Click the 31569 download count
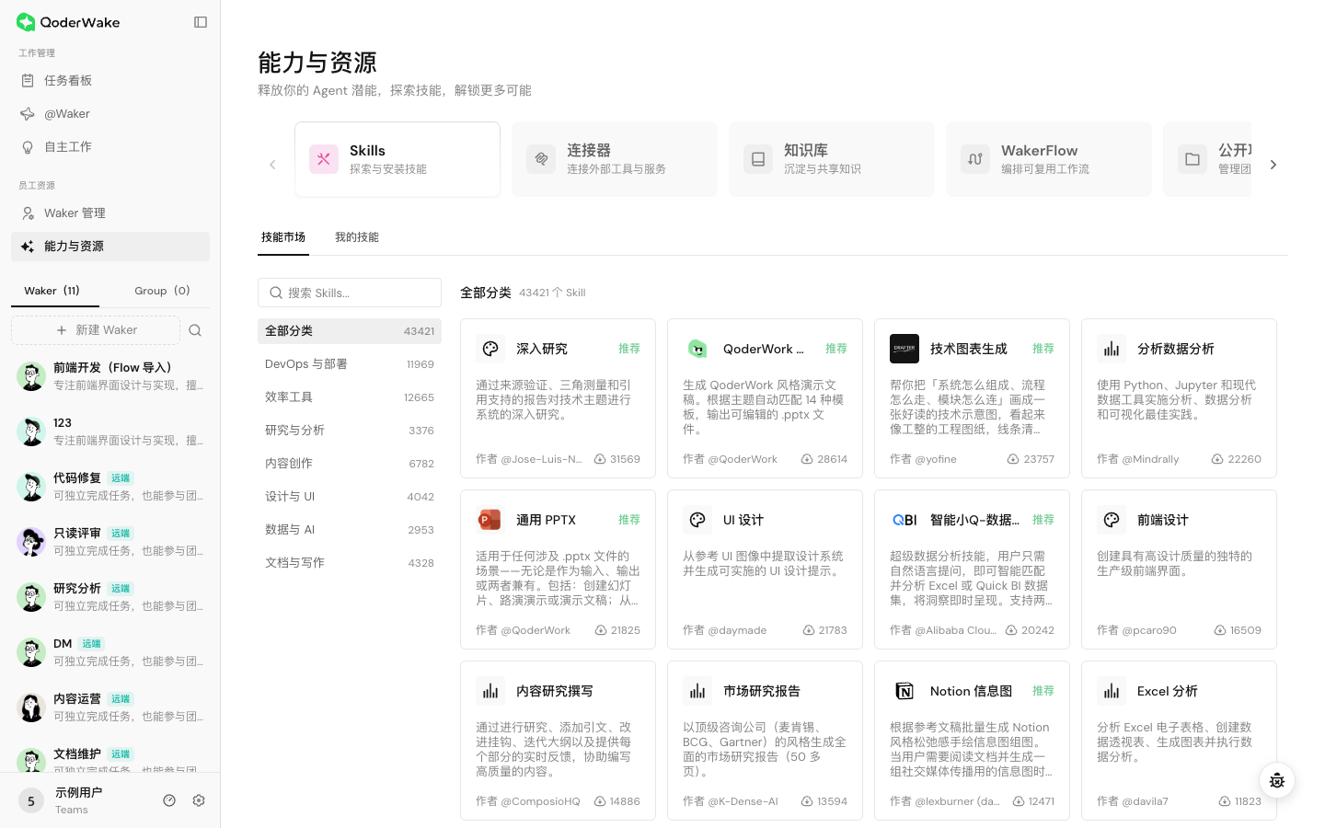Image resolution: width=1325 pixels, height=828 pixels. pos(617,459)
